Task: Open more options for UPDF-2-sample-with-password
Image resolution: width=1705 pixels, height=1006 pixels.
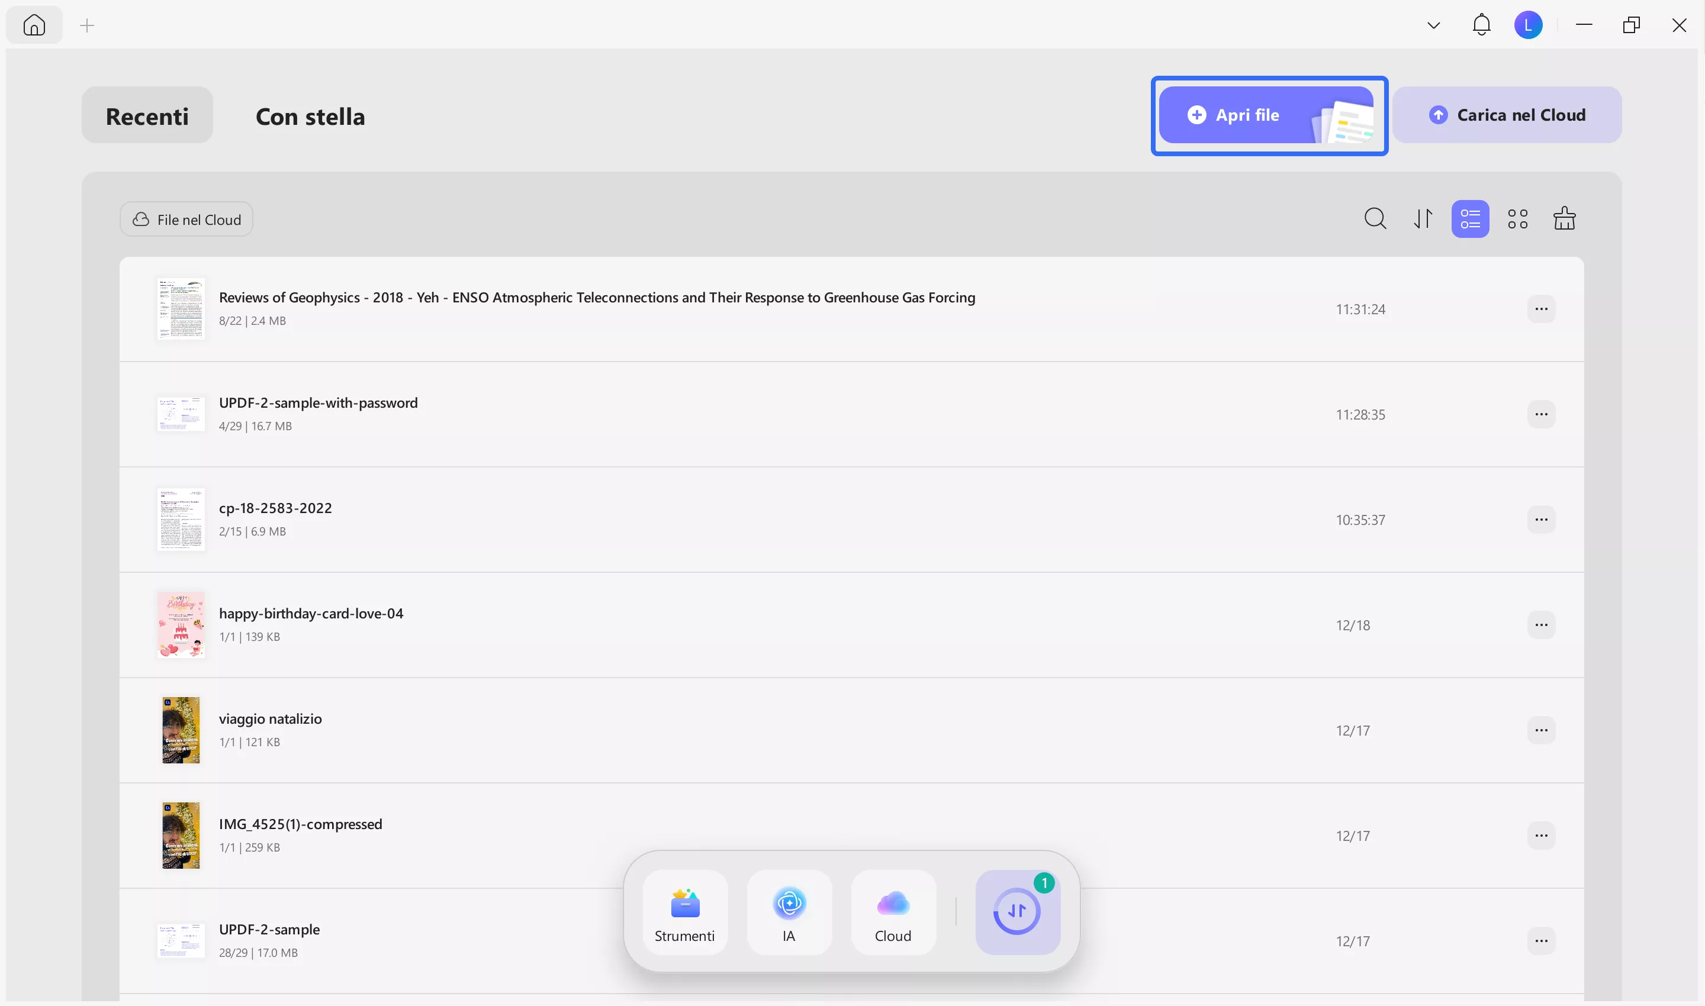Action: [1541, 414]
